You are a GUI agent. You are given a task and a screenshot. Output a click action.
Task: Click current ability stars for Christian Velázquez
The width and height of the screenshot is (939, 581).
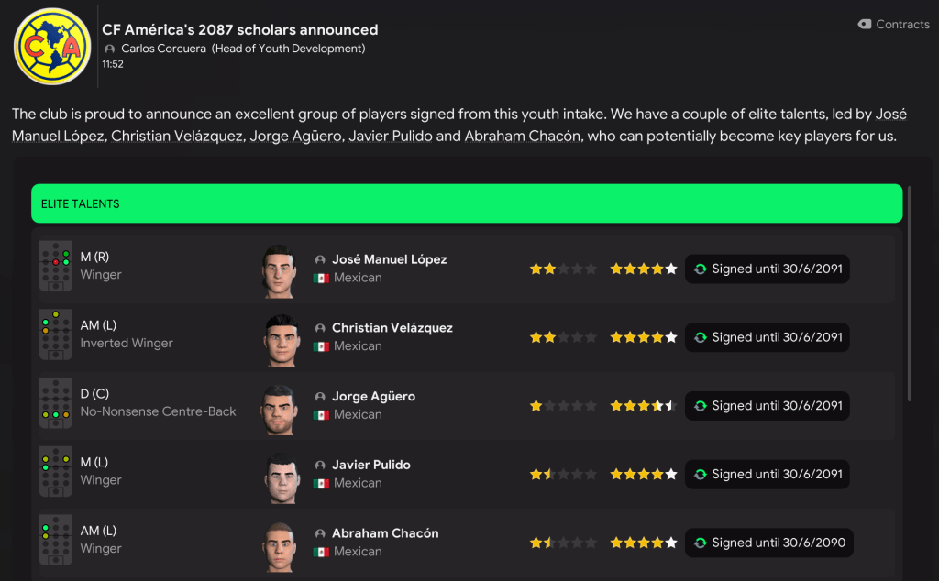[x=562, y=337]
